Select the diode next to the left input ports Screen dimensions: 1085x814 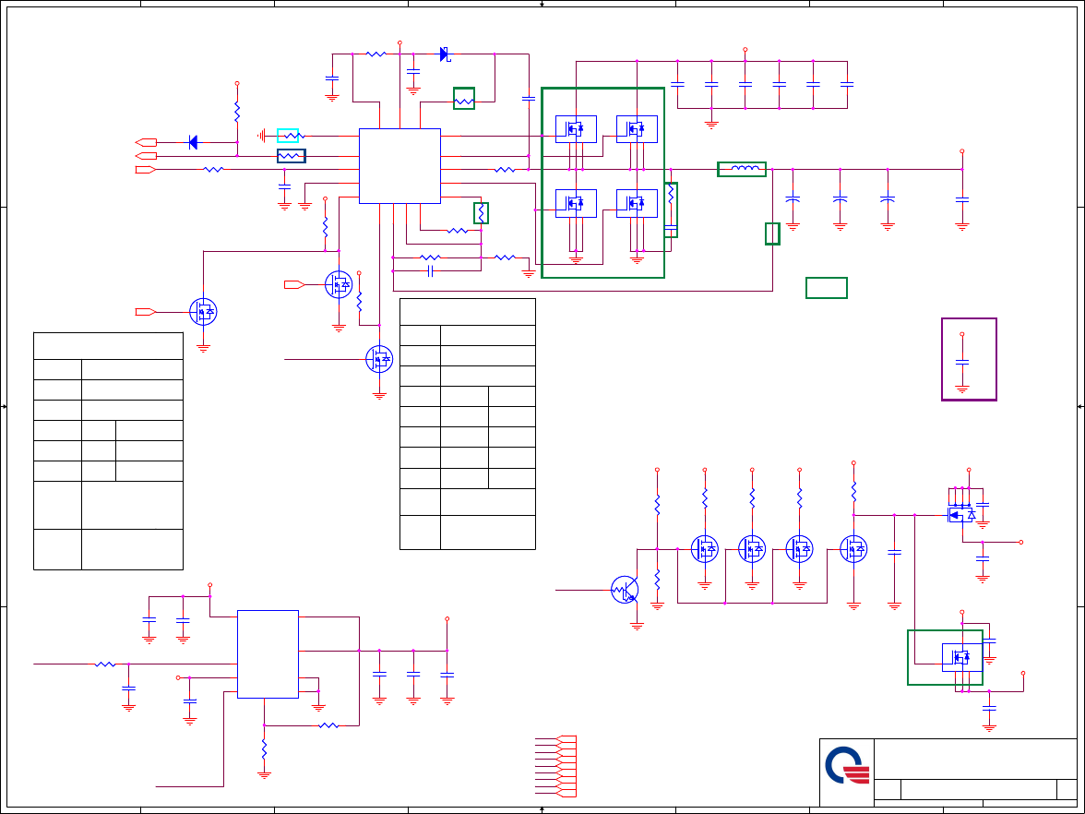pyautogui.click(x=193, y=142)
